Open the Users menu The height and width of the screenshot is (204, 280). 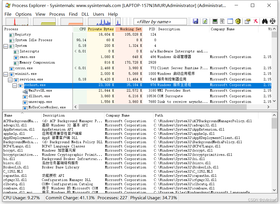pos(99,14)
